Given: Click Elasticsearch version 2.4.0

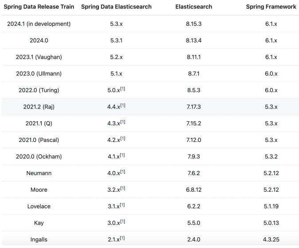Looking at the screenshot, I should coord(194,240).
